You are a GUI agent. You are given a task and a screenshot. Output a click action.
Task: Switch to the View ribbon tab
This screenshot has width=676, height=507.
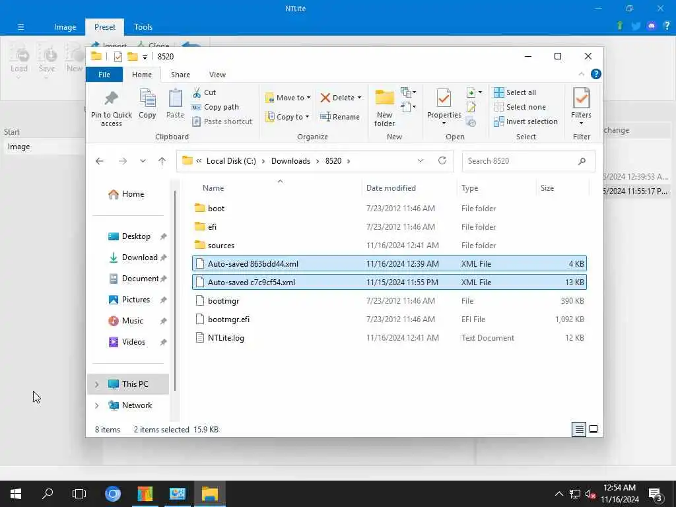click(x=217, y=75)
